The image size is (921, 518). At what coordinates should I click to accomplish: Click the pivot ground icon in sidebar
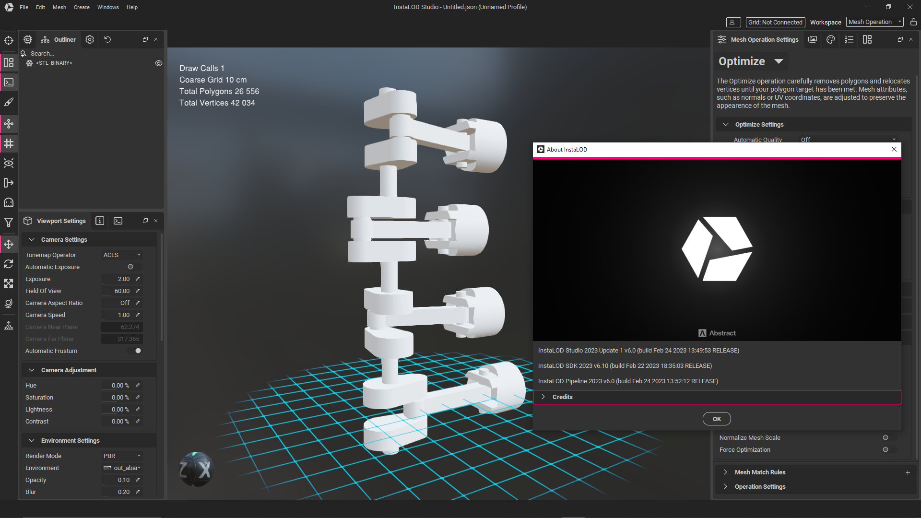9,326
